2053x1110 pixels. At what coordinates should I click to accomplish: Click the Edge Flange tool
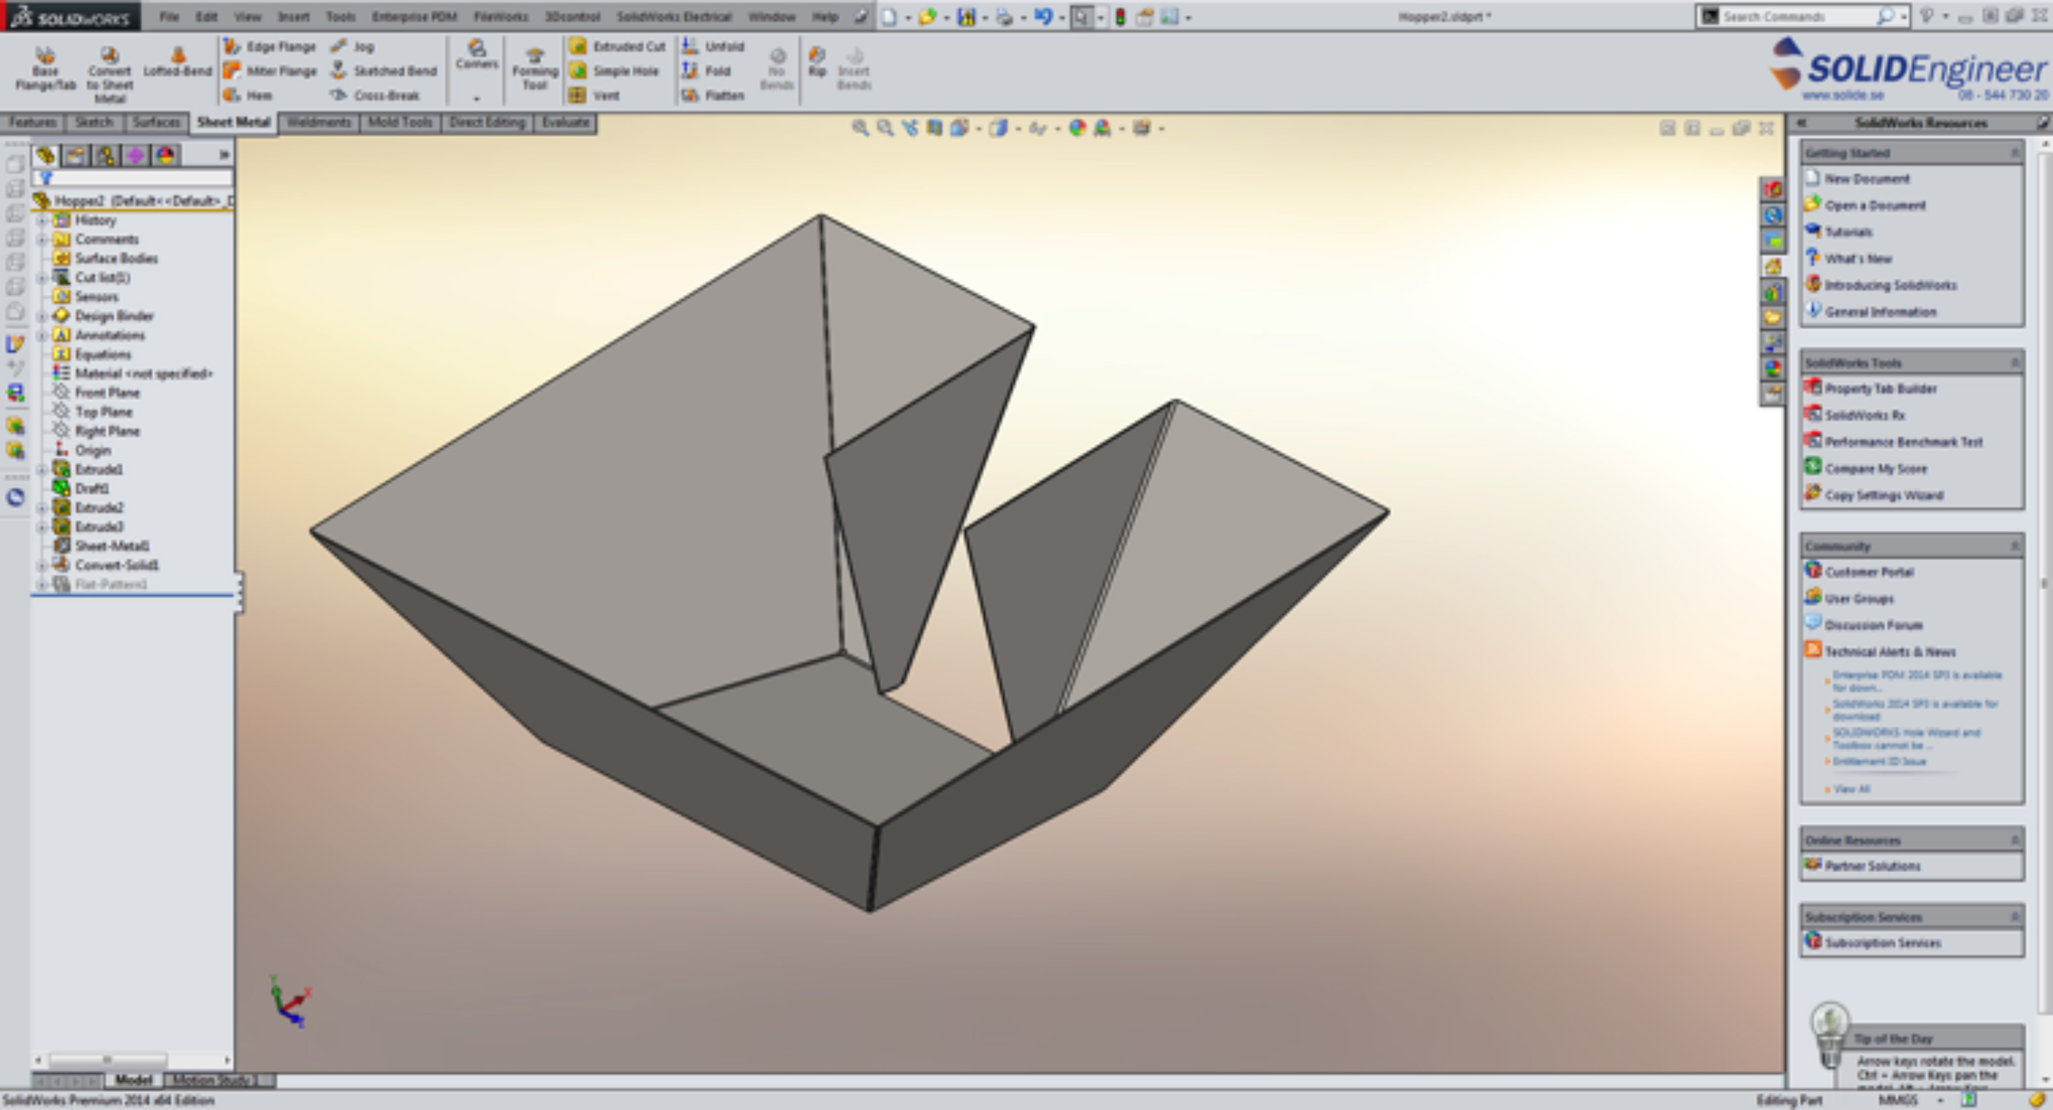[270, 47]
